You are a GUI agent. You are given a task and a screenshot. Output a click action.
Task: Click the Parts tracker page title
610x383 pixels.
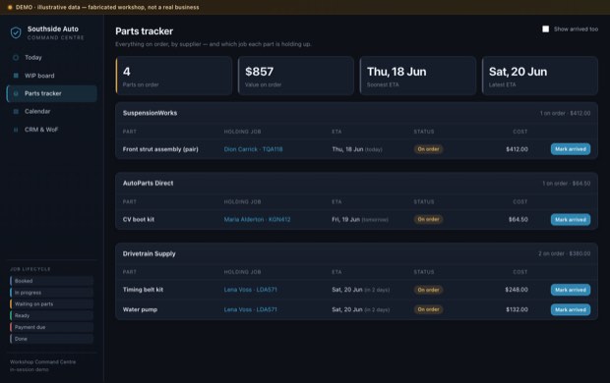coord(144,31)
